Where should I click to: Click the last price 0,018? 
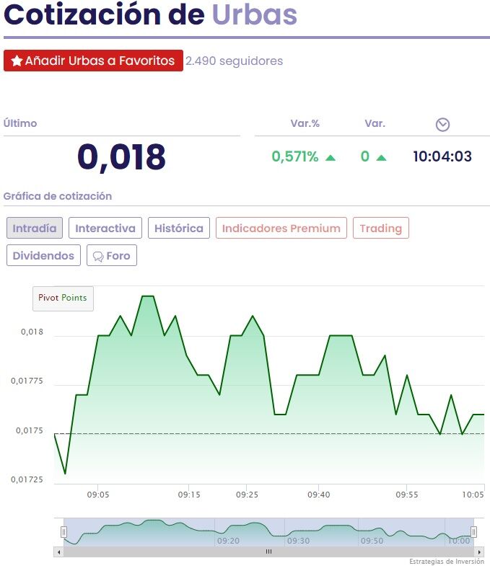click(121, 157)
